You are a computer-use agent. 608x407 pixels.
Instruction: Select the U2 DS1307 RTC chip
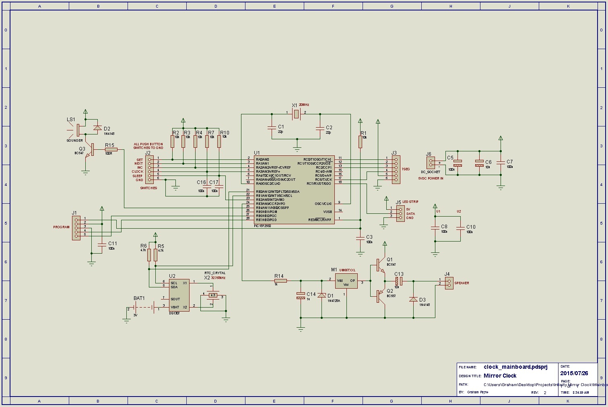[x=179, y=295]
